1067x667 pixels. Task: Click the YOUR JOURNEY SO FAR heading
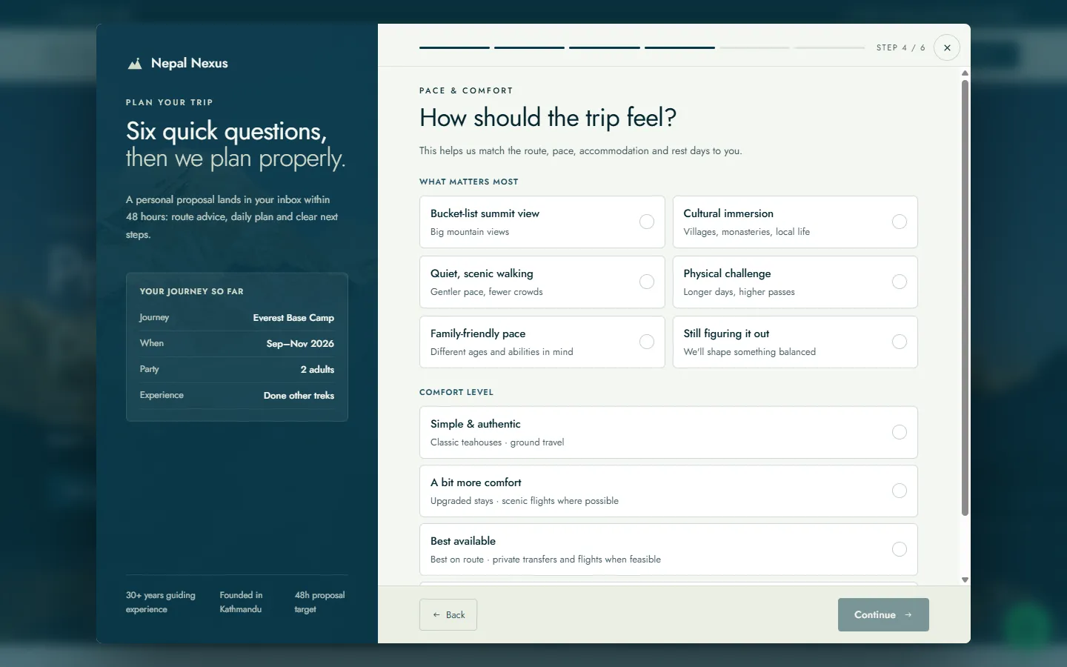pos(192,292)
